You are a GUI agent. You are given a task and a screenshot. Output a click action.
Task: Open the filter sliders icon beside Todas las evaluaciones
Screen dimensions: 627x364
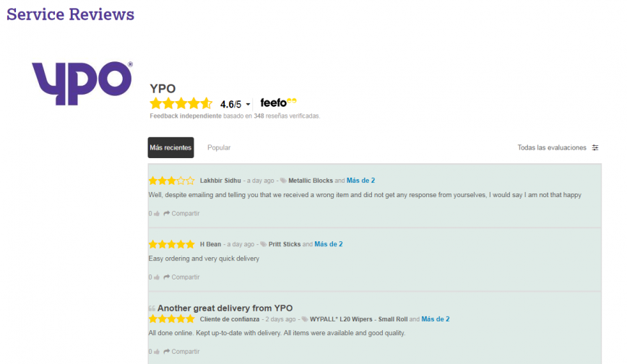tap(595, 147)
